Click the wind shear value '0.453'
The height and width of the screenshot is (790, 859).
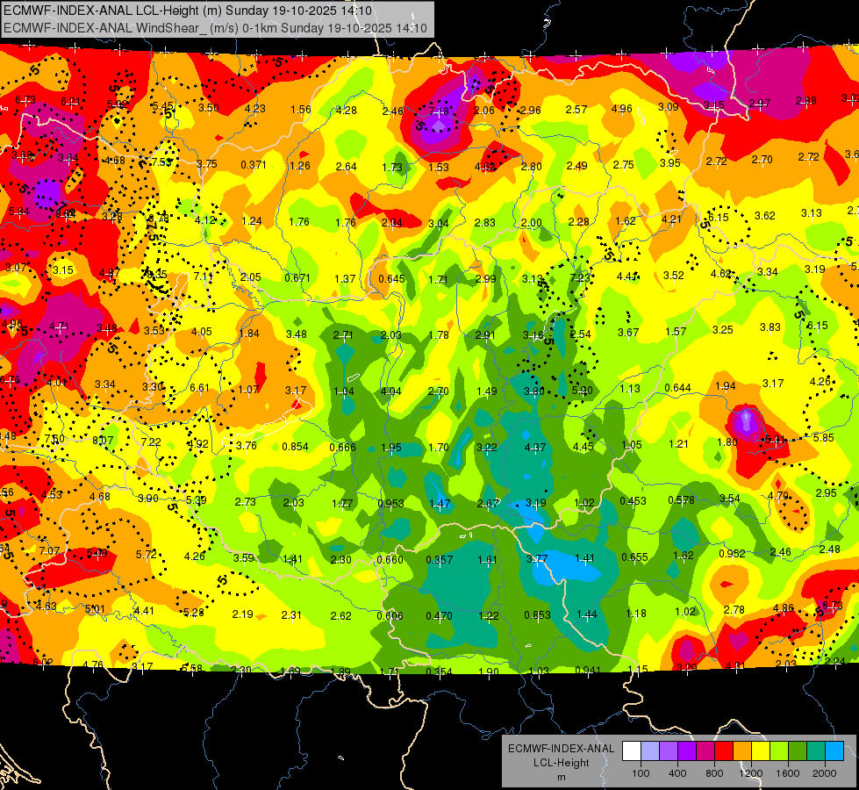633,501
